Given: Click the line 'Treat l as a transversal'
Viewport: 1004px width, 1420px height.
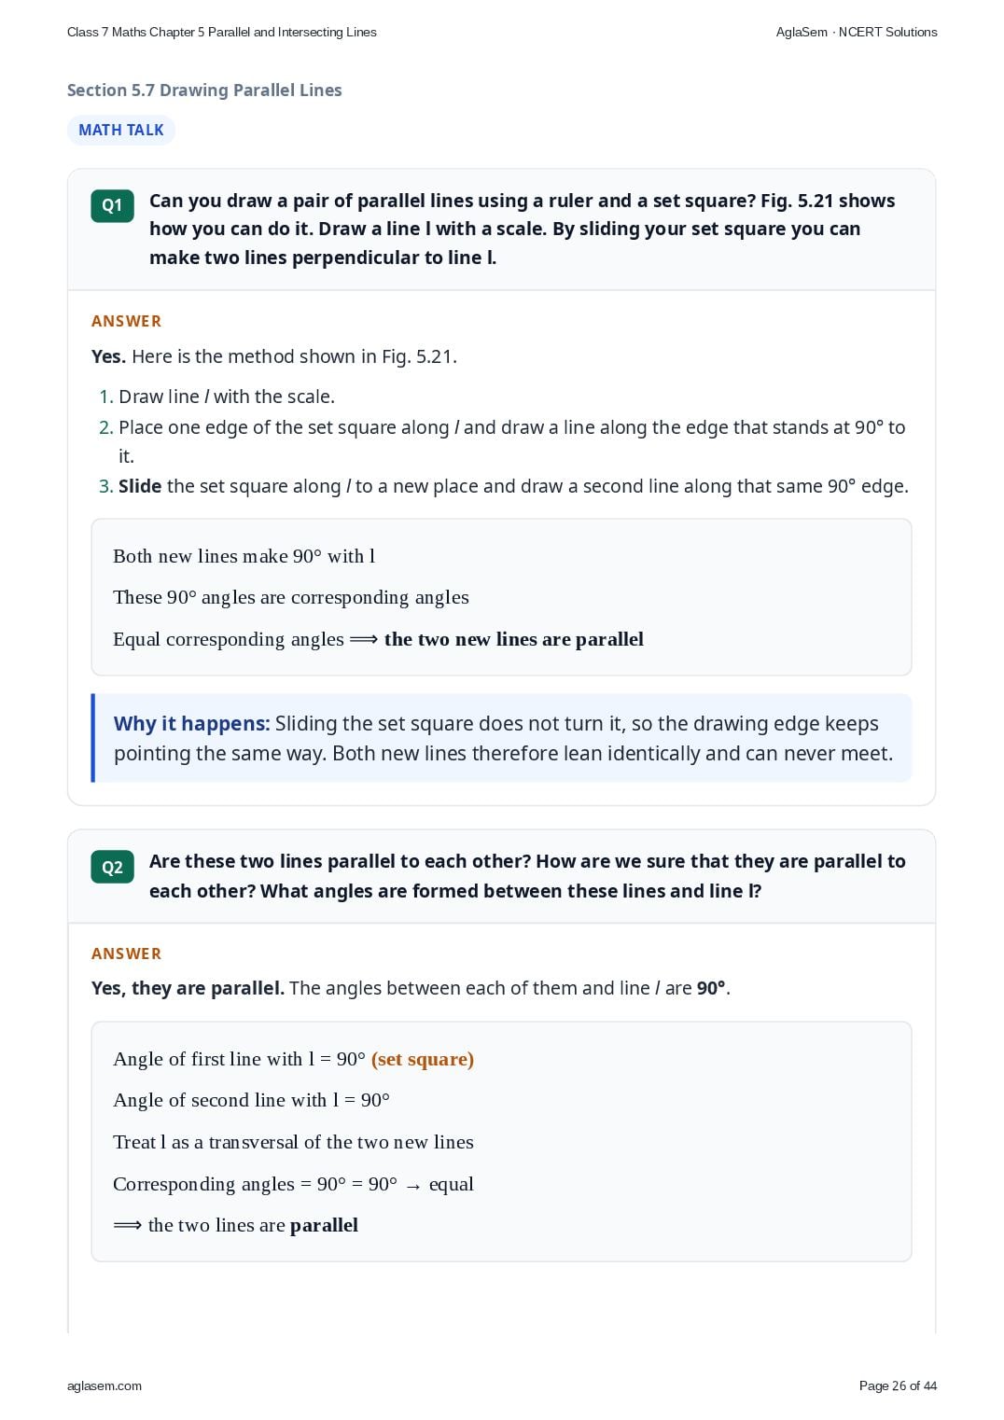Looking at the screenshot, I should (293, 1142).
